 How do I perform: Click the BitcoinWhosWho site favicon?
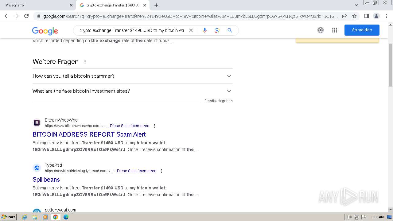(37, 123)
